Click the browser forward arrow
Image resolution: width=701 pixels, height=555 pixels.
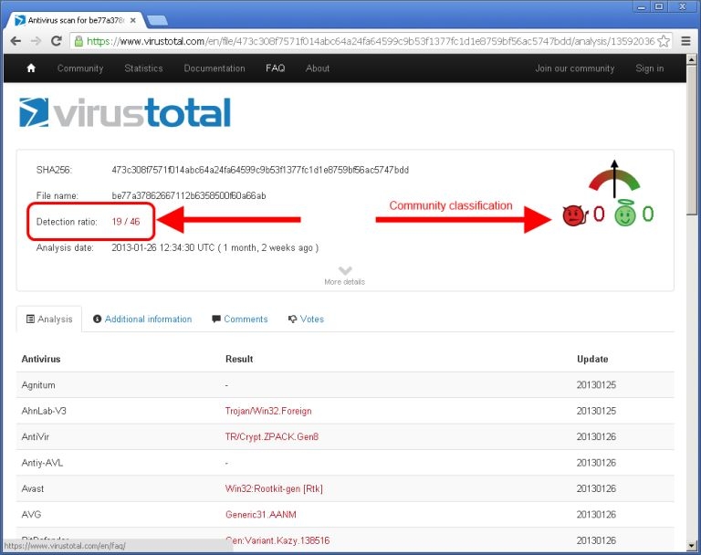[x=36, y=41]
